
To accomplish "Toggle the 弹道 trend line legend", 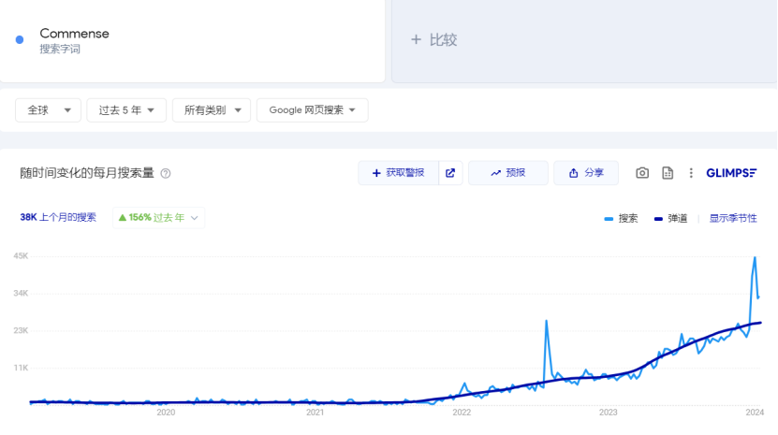I will point(671,218).
